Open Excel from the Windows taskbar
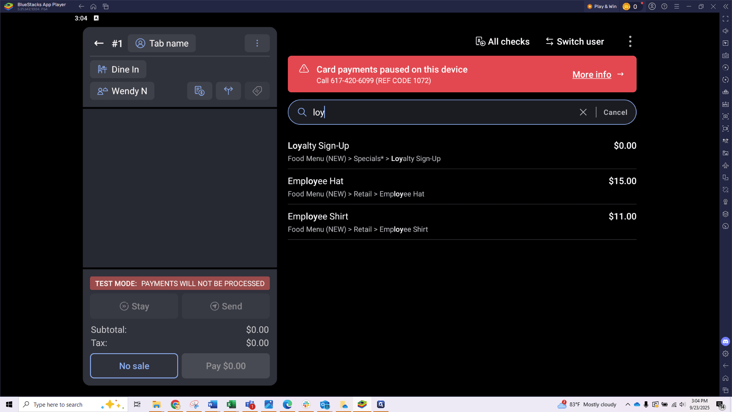This screenshot has height=412, width=732. pos(231,404)
